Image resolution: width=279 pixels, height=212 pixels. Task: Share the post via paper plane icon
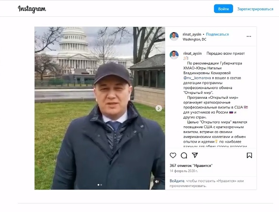tap(195, 155)
